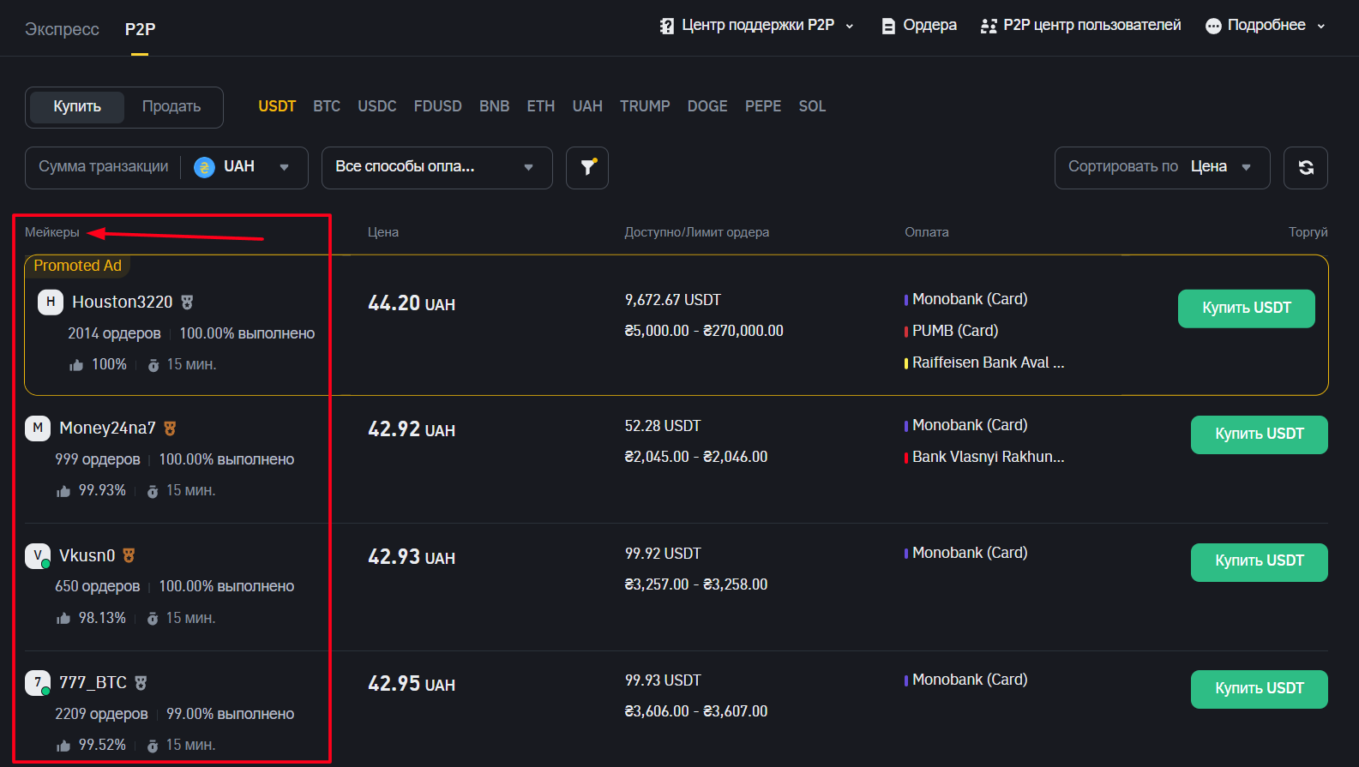Select the FDUSD coin tab
The image size is (1359, 767).
click(x=438, y=106)
